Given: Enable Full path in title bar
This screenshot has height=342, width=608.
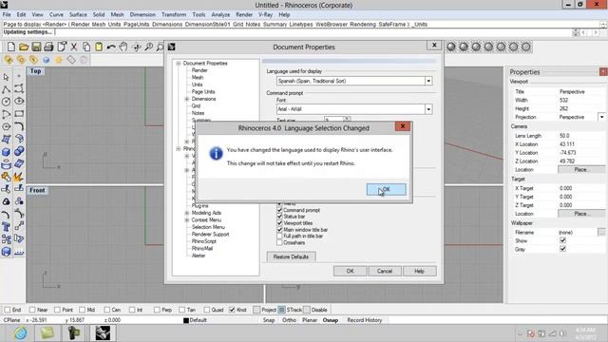Looking at the screenshot, I should tap(279, 236).
